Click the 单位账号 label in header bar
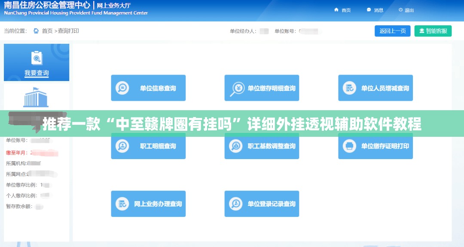The height and width of the screenshot is (247, 464). click(285, 31)
